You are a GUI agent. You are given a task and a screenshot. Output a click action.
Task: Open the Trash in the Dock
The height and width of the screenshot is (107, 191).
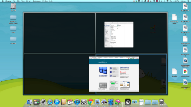pyautogui.click(x=162, y=102)
